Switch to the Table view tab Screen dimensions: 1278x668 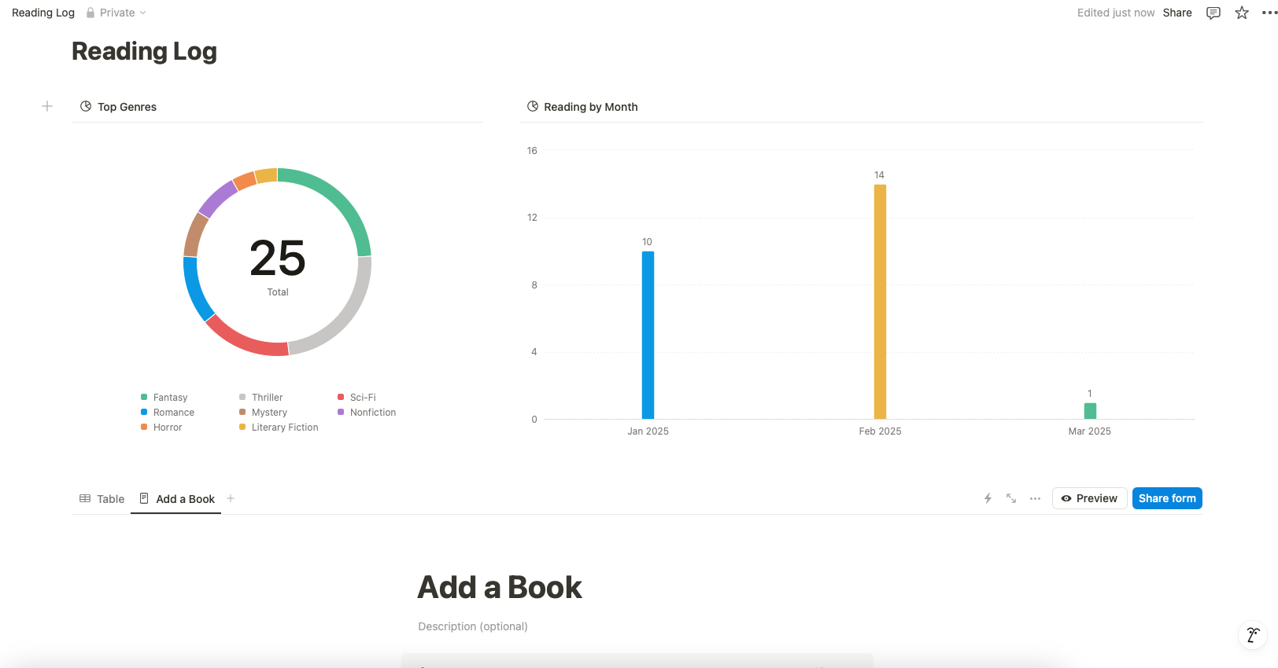pos(102,499)
